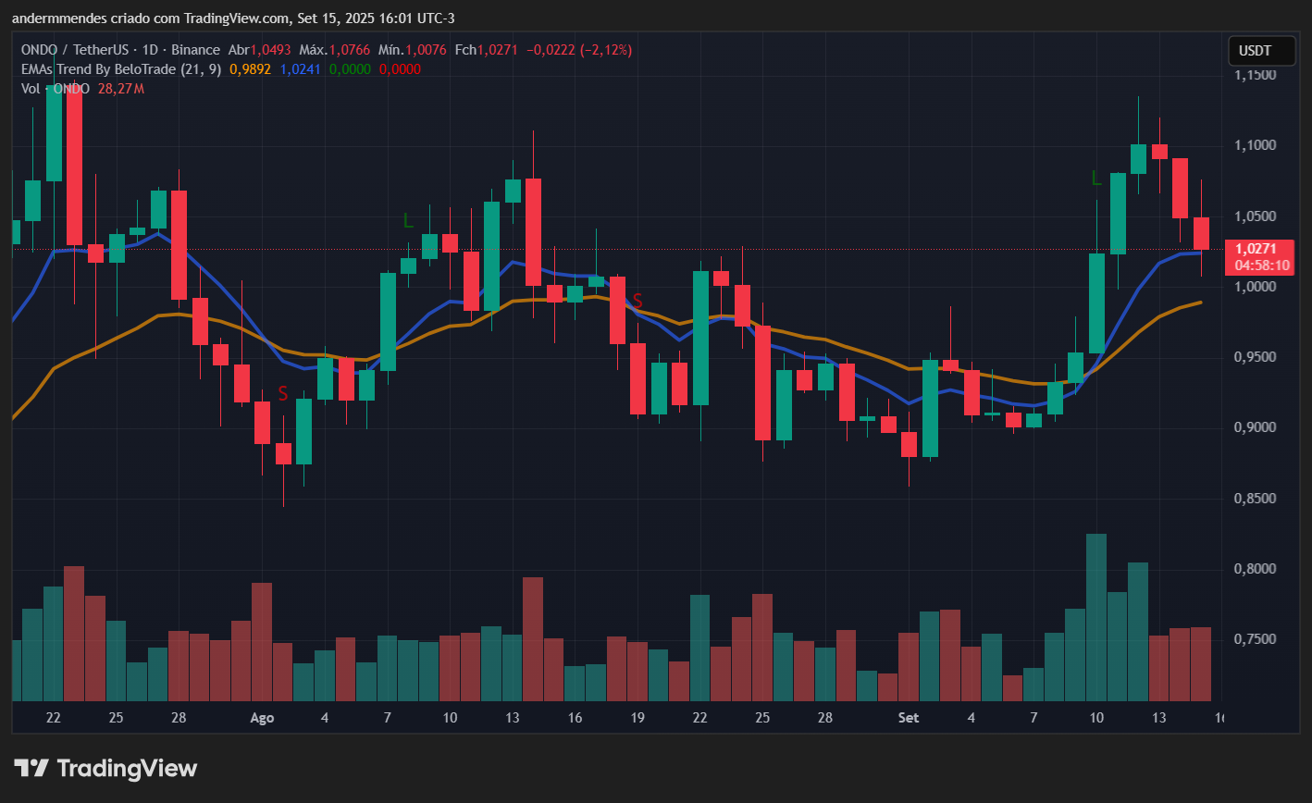Click the red S signal marker near August 19
1312x803 pixels.
click(637, 301)
